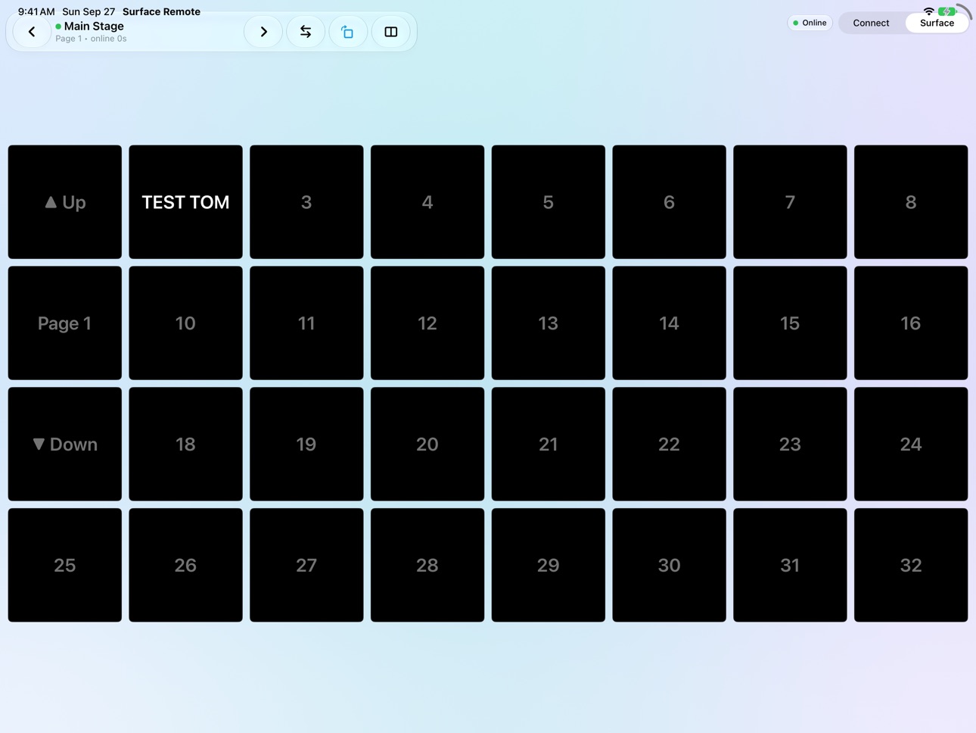976x733 pixels.
Task: Tap surface button 11
Action: (x=306, y=323)
